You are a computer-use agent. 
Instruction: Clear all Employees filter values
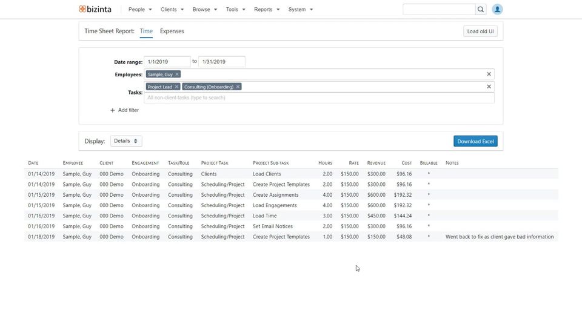(489, 74)
